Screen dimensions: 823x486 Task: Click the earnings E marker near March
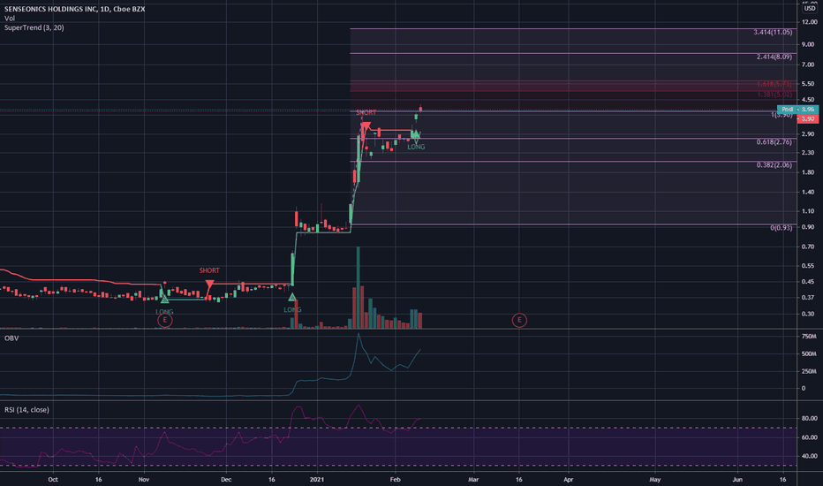[519, 320]
